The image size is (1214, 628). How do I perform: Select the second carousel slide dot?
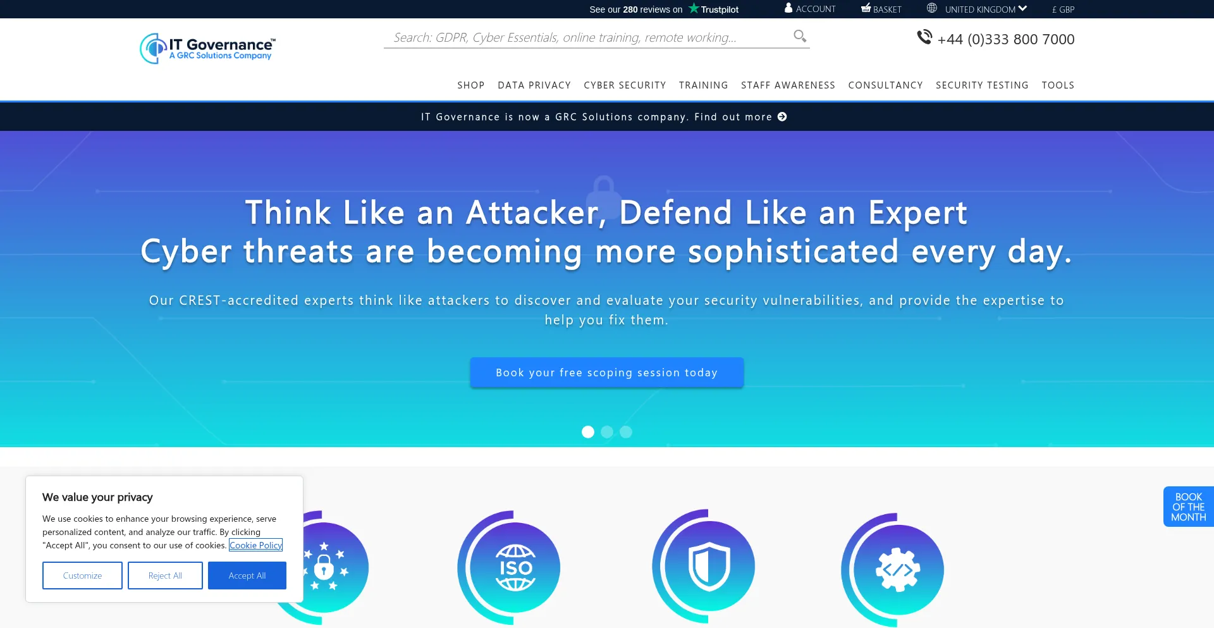click(607, 432)
